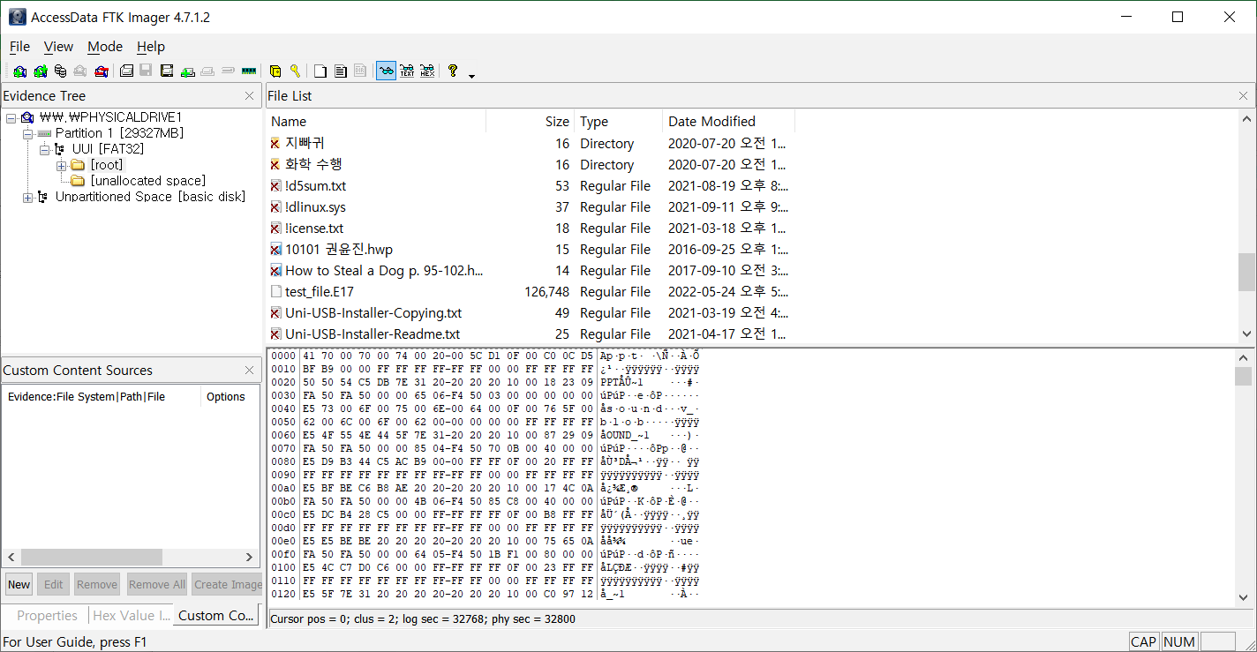
Task: Click the Export Disk Image floppy icon
Action: (x=146, y=71)
